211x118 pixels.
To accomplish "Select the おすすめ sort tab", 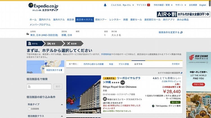I will (138, 64).
